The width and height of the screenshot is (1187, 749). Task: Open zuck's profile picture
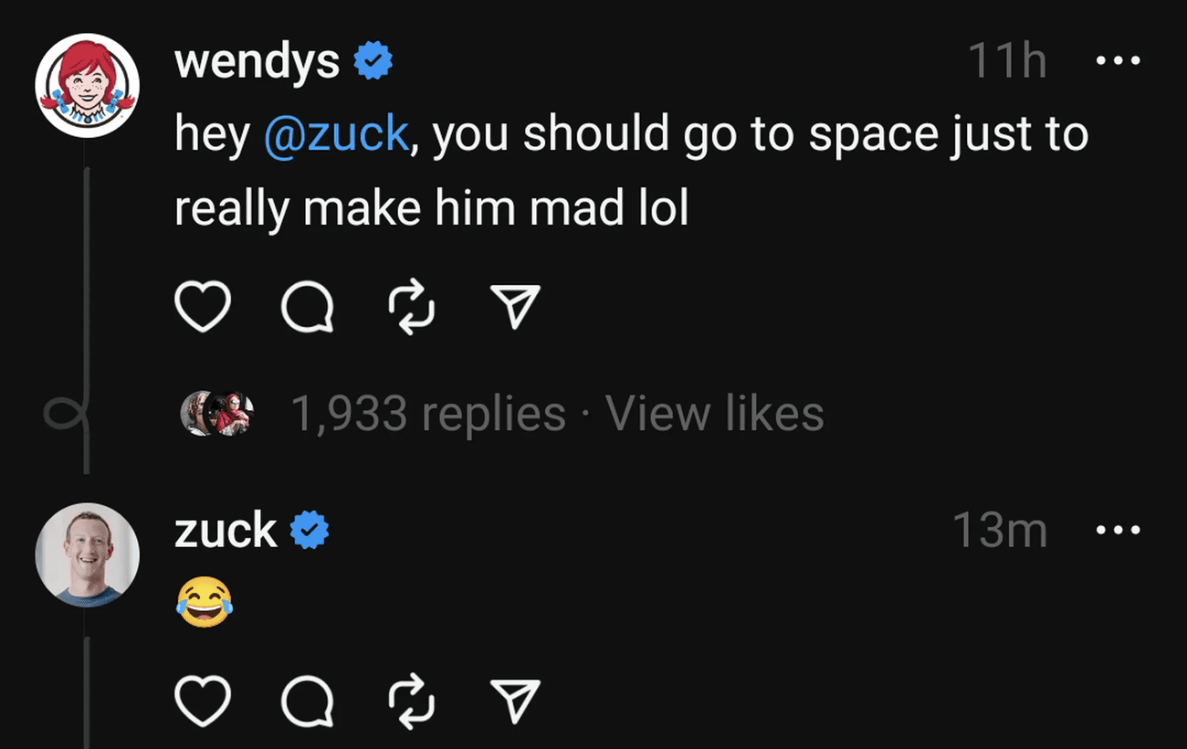87,554
